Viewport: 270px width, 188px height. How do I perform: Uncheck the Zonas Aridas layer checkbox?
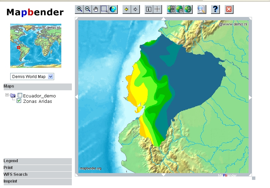tap(19, 101)
